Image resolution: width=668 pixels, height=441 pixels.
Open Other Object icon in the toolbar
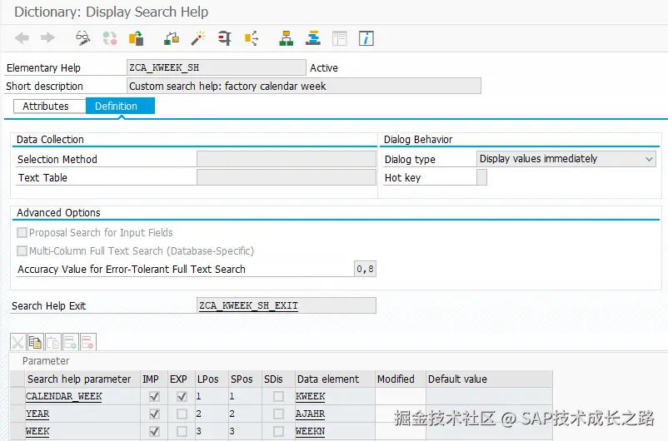pos(137,38)
